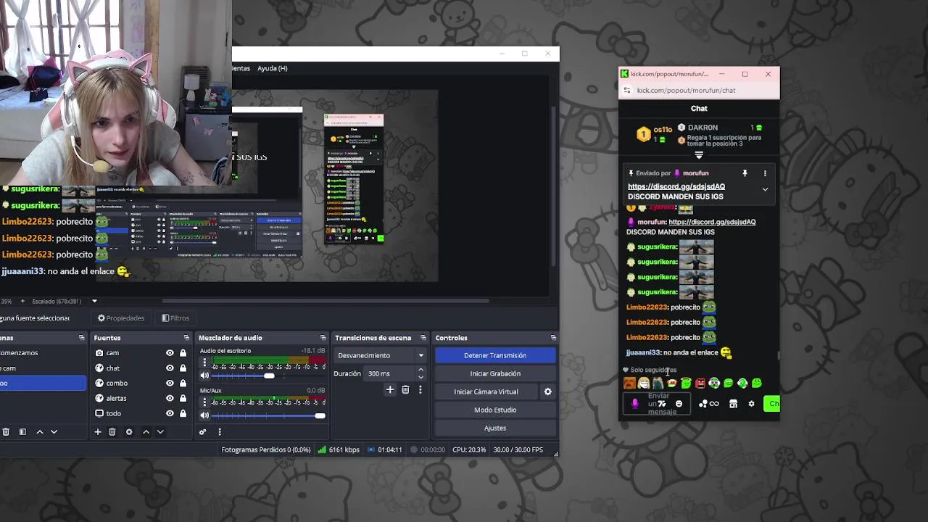Click Detener Transmisión button

pyautogui.click(x=495, y=355)
